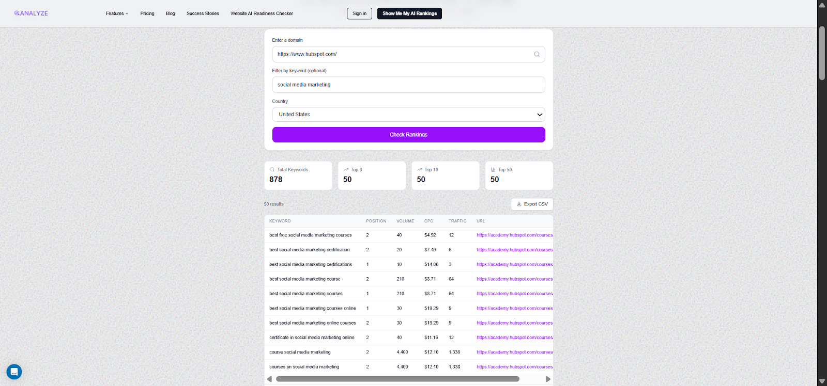This screenshot has height=386, width=827.
Task: Select keyword best free social media marketing courses
Action: click(x=310, y=235)
